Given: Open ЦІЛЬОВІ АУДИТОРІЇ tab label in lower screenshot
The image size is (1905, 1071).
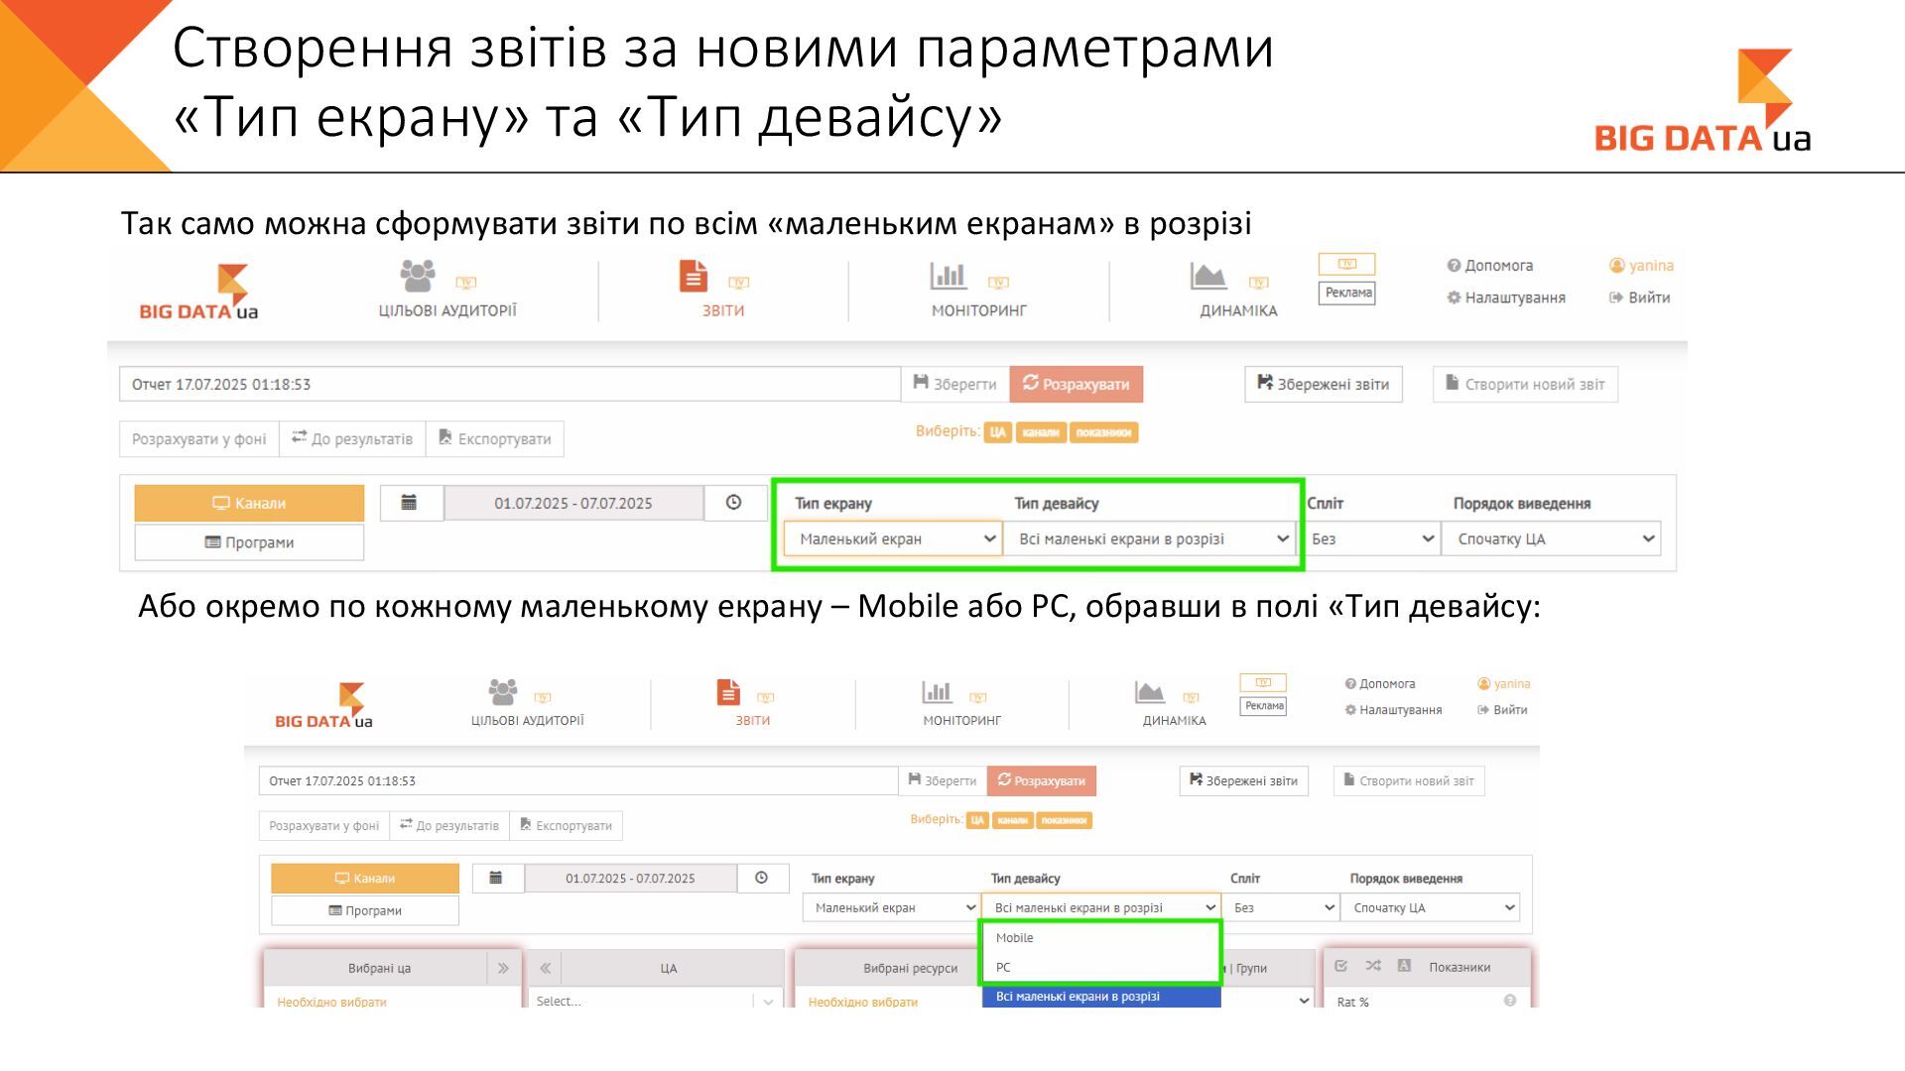Looking at the screenshot, I should [527, 721].
